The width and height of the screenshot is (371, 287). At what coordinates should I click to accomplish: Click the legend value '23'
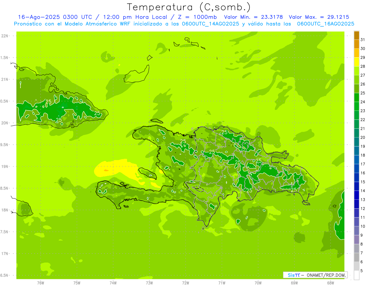coord(363,111)
